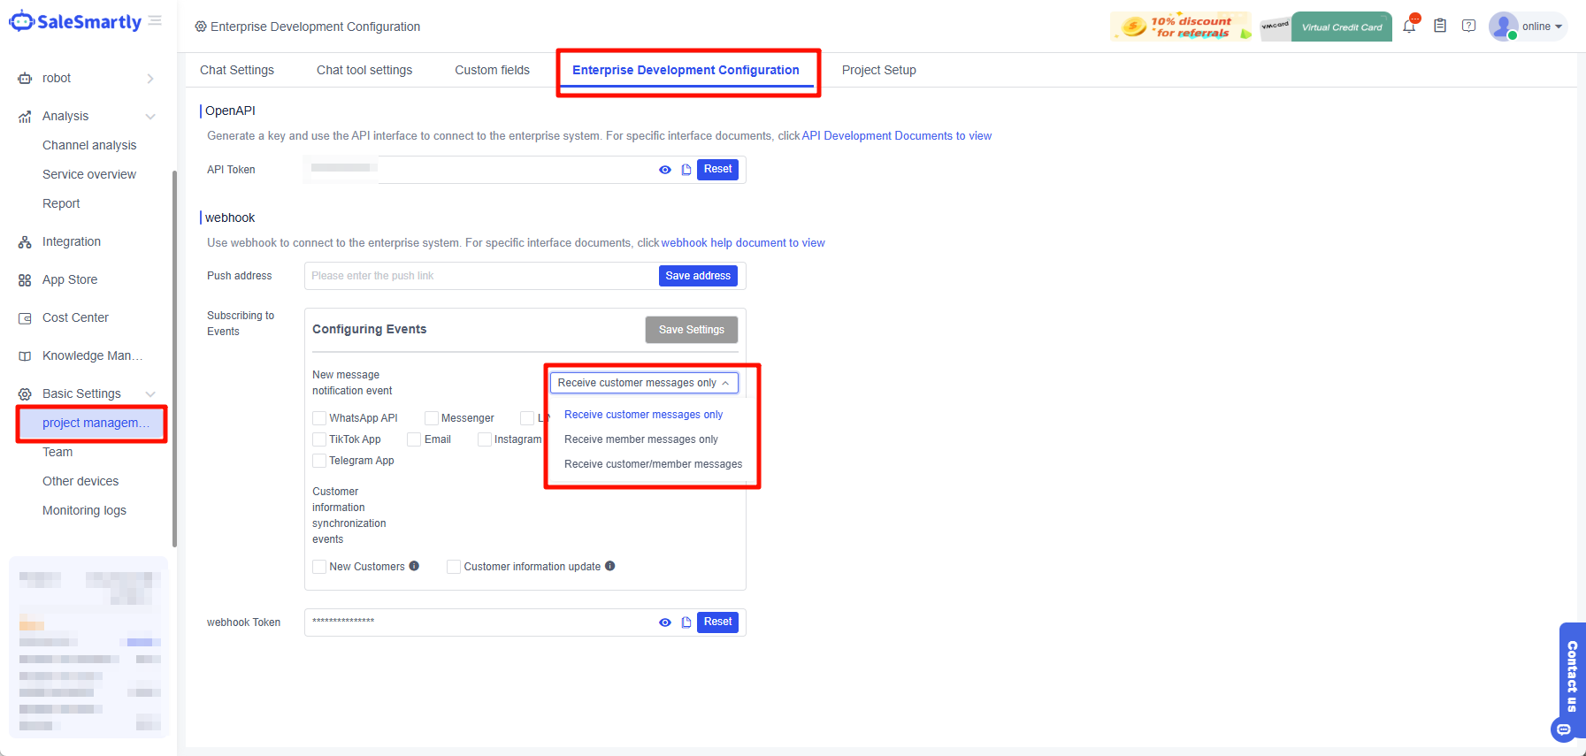1586x756 pixels.
Task: Click the user avatar in the header
Action: pyautogui.click(x=1503, y=26)
